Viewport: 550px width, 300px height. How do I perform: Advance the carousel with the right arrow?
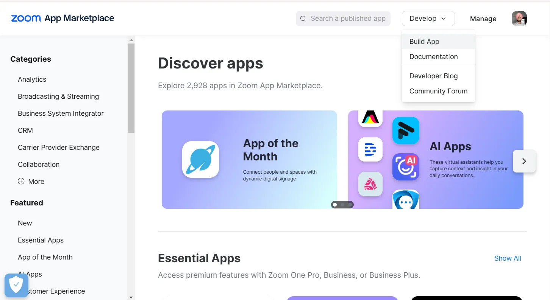[524, 161]
